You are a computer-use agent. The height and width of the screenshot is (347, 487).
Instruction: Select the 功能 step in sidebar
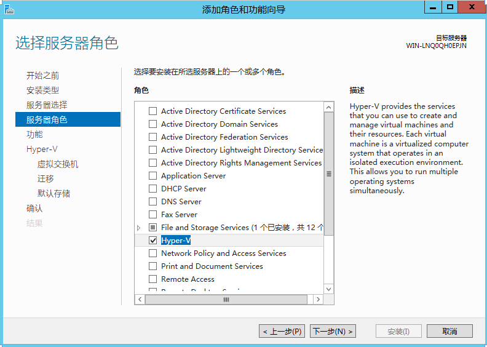click(34, 135)
